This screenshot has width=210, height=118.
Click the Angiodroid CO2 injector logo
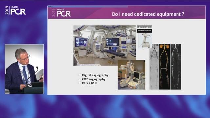[144, 27]
